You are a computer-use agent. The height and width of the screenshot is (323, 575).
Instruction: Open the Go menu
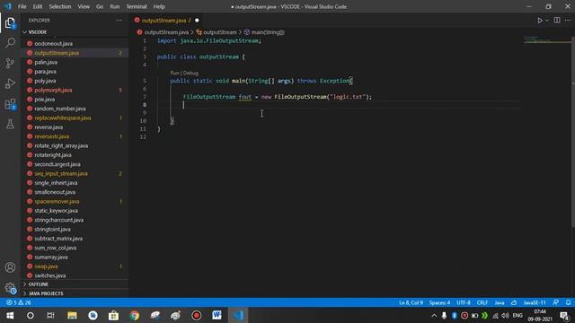click(x=100, y=6)
